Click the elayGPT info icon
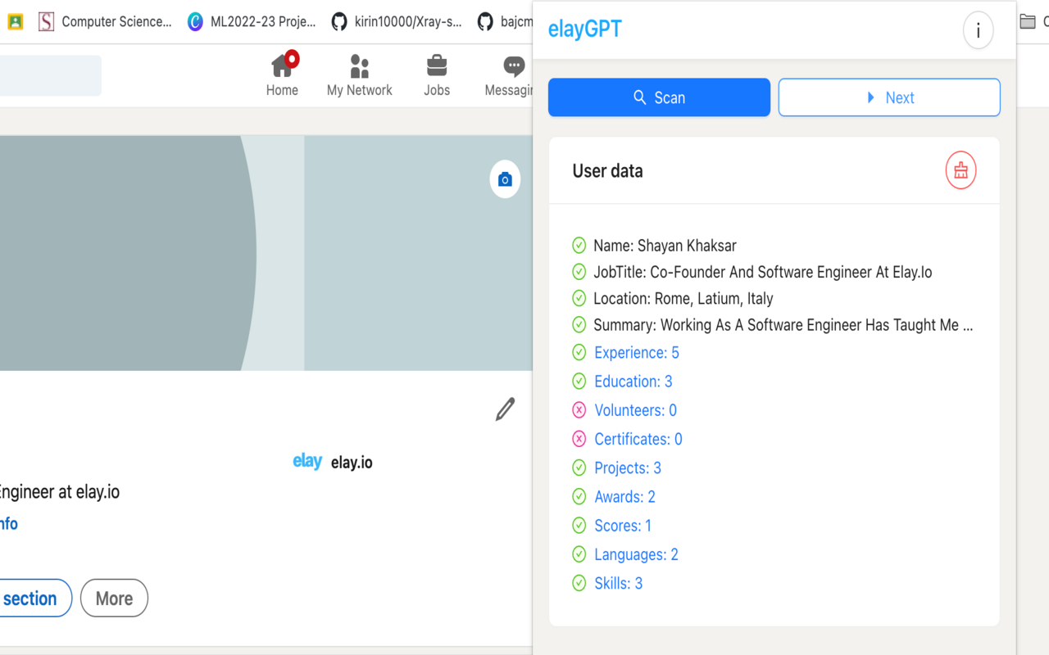 pyautogui.click(x=978, y=30)
